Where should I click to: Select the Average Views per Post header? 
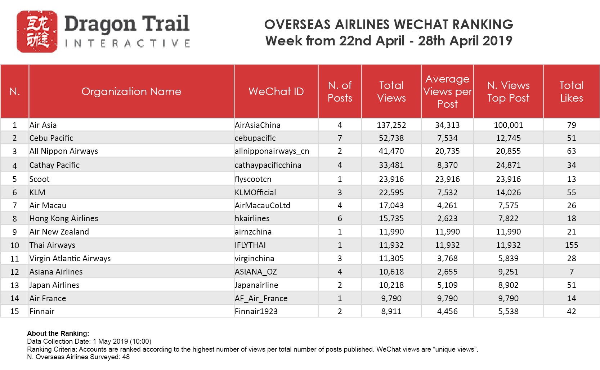coord(447,92)
